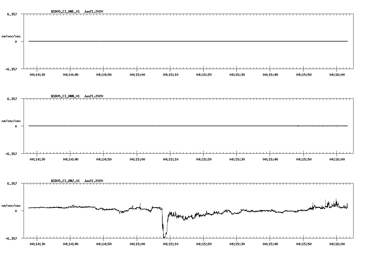Click the cm/sec/sec unit label of HNN plot
This screenshot has width=373, height=254.
point(11,121)
